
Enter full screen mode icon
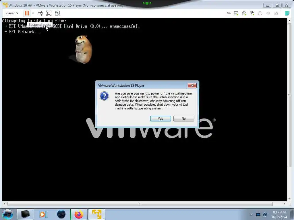coord(49,13)
